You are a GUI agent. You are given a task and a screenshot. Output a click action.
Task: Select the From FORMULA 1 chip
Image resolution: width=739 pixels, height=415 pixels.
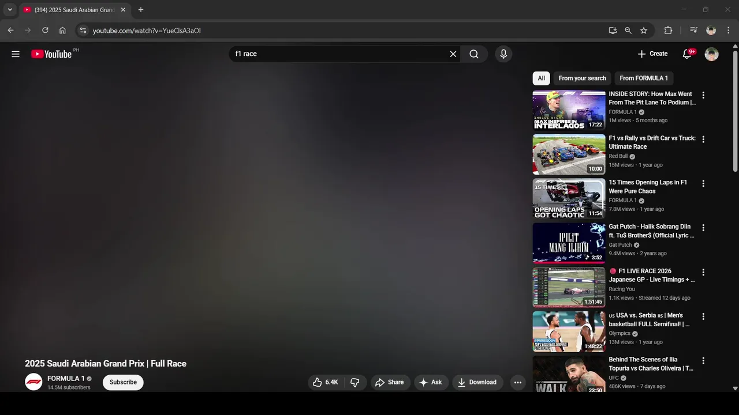click(x=644, y=78)
